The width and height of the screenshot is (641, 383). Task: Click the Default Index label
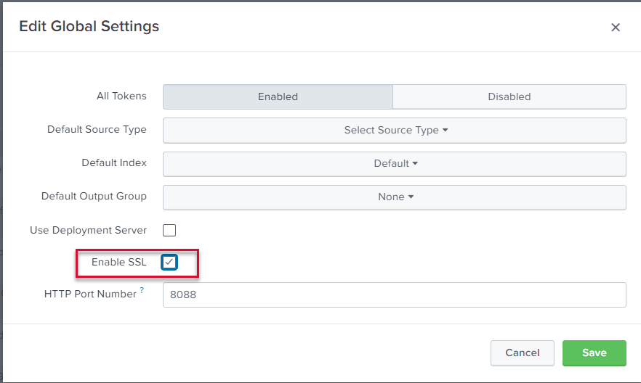click(x=114, y=163)
